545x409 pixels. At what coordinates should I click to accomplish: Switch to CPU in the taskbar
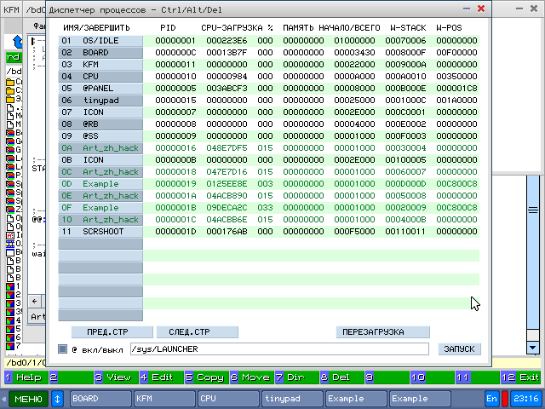point(227,398)
